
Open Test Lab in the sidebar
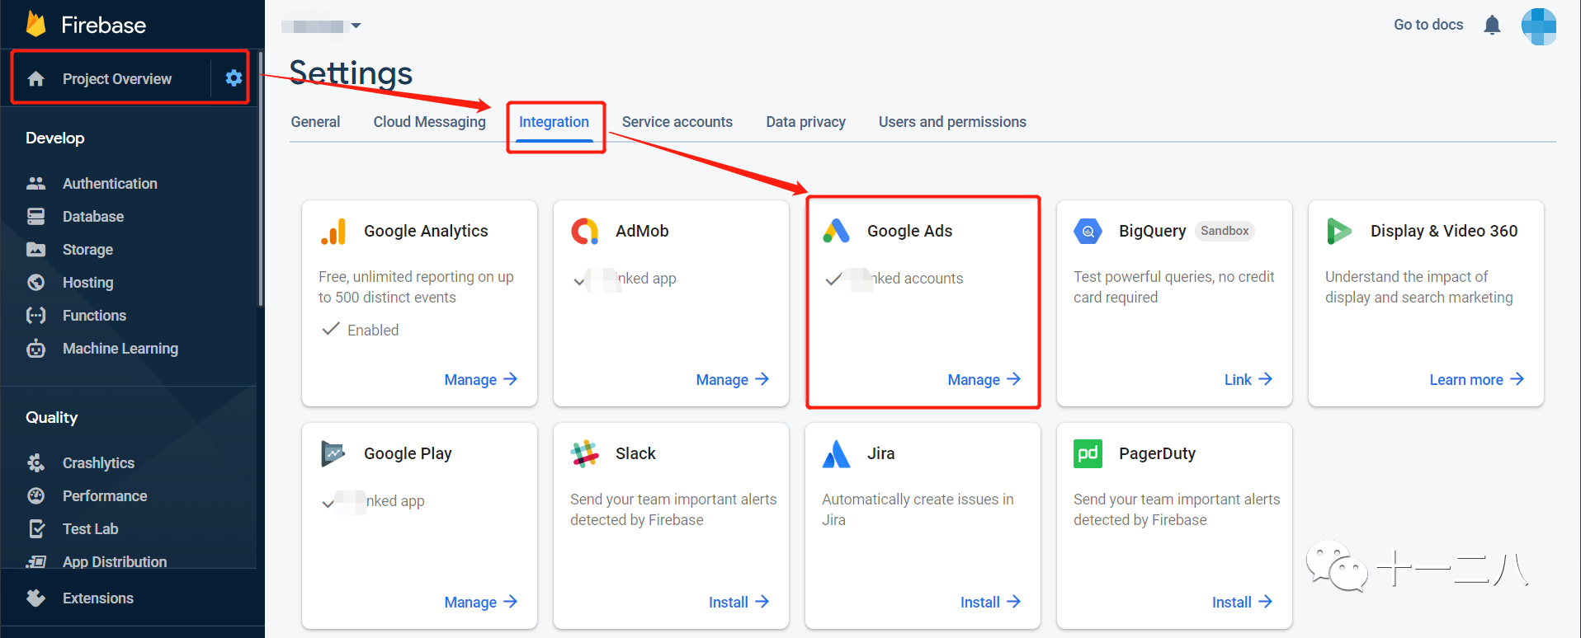tap(91, 528)
